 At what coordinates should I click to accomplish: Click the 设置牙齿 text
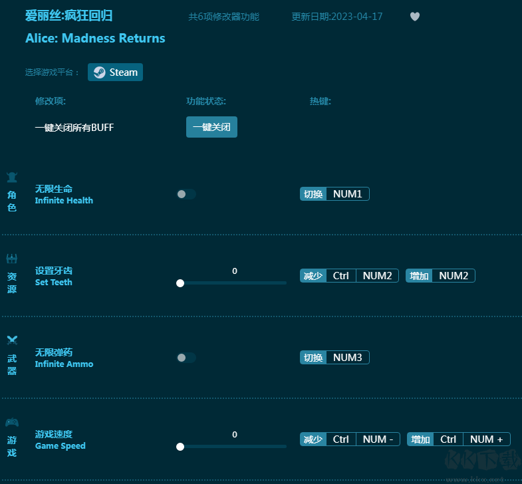coord(54,271)
